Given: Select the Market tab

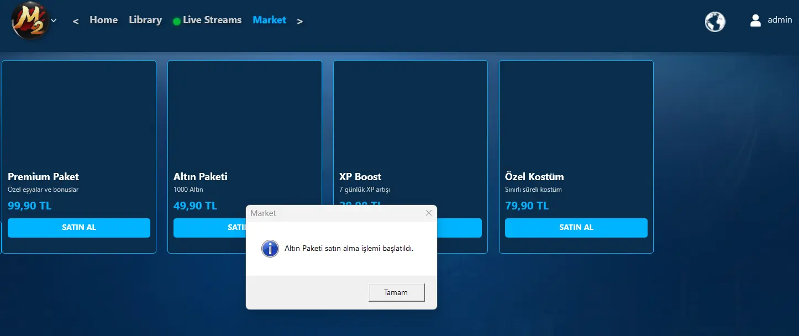Looking at the screenshot, I should [269, 20].
